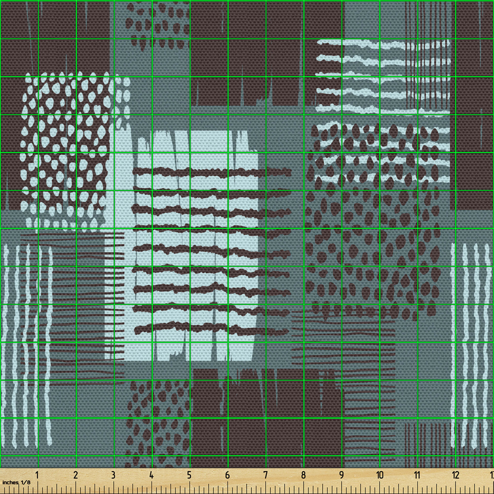Click the number 1 on the ruler
This screenshot has width=494, height=494.
pyautogui.click(x=37, y=475)
